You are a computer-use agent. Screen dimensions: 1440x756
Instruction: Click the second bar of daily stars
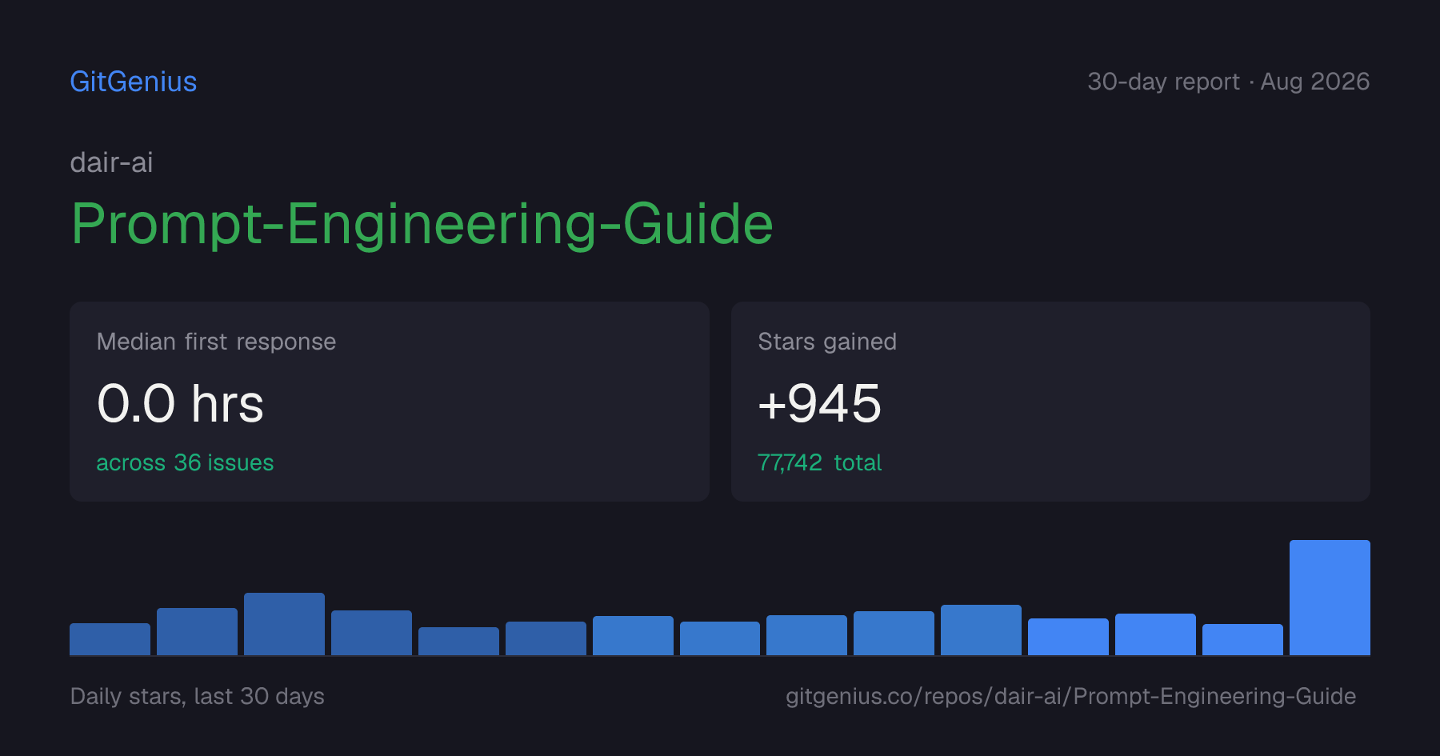[197, 632]
